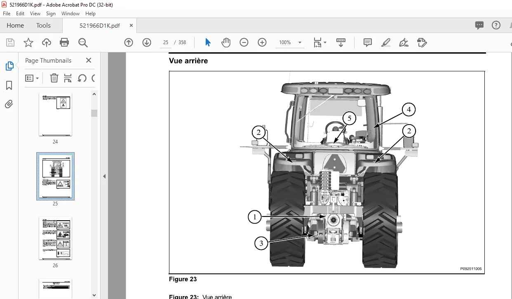Image resolution: width=512 pixels, height=299 pixels.
Task: Close the Page Thumbnails panel
Action: [x=89, y=60]
